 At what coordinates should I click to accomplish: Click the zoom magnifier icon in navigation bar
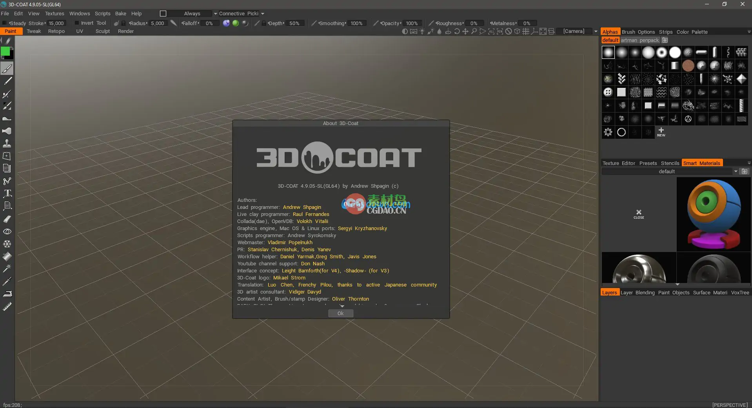tap(474, 31)
